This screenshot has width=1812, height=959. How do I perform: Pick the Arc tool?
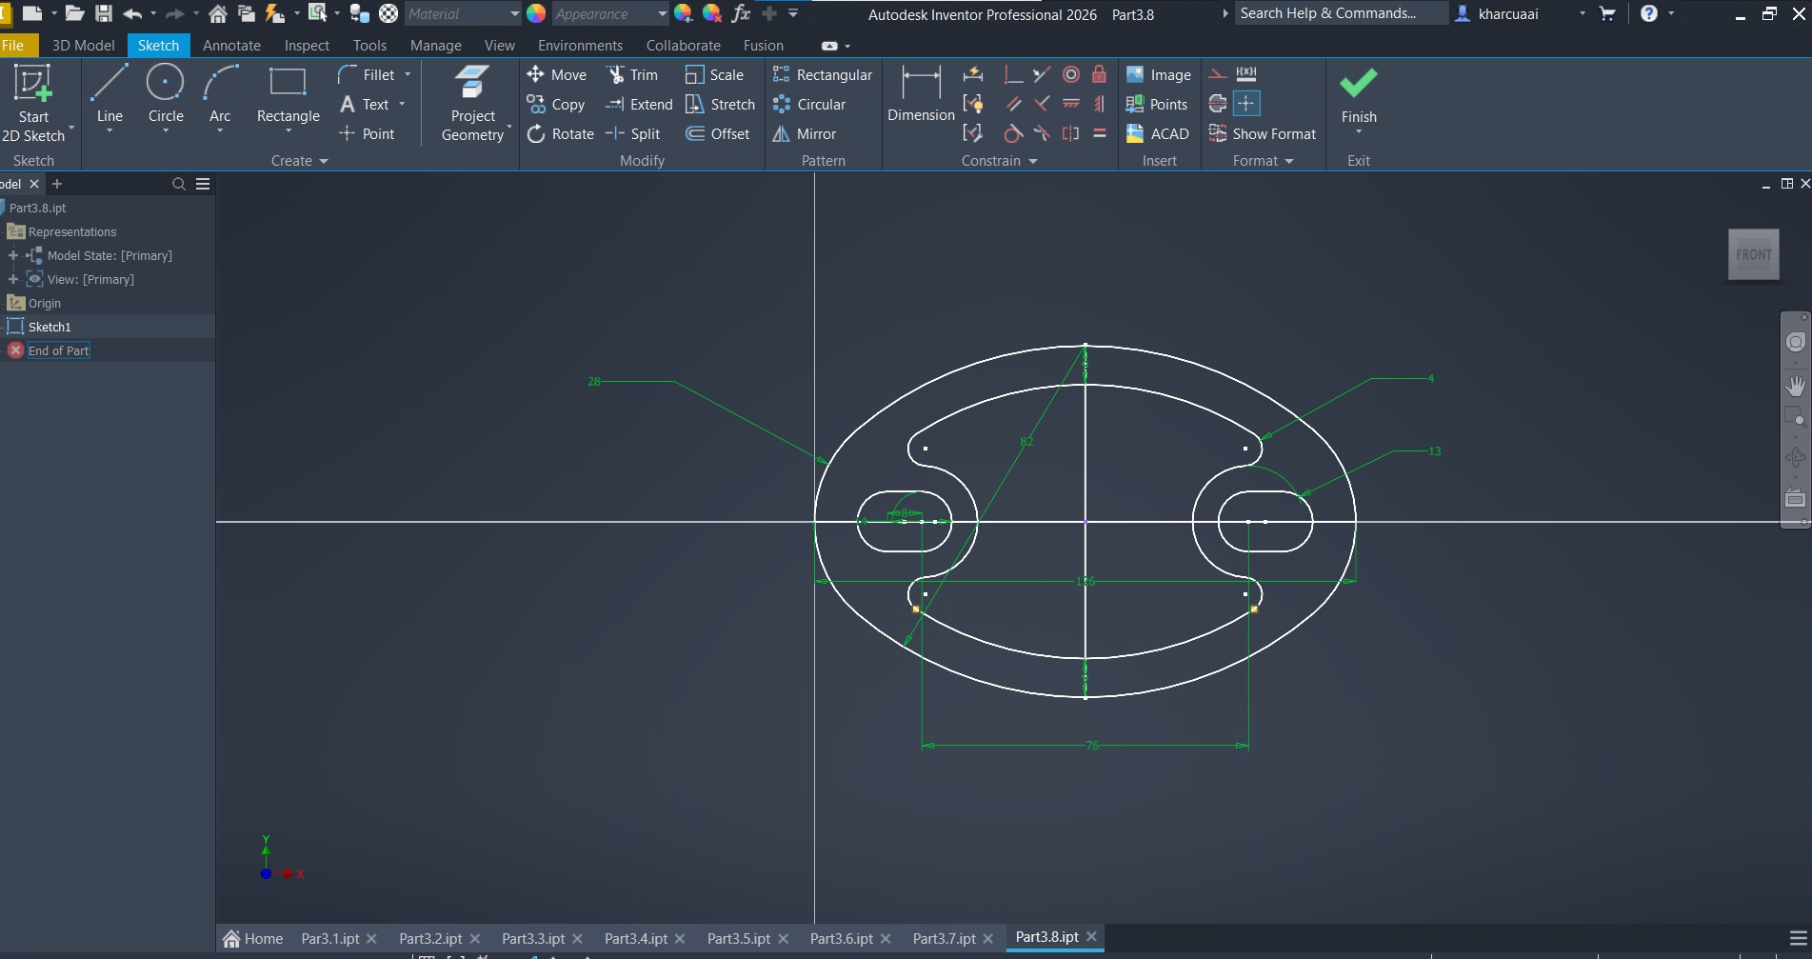click(220, 93)
